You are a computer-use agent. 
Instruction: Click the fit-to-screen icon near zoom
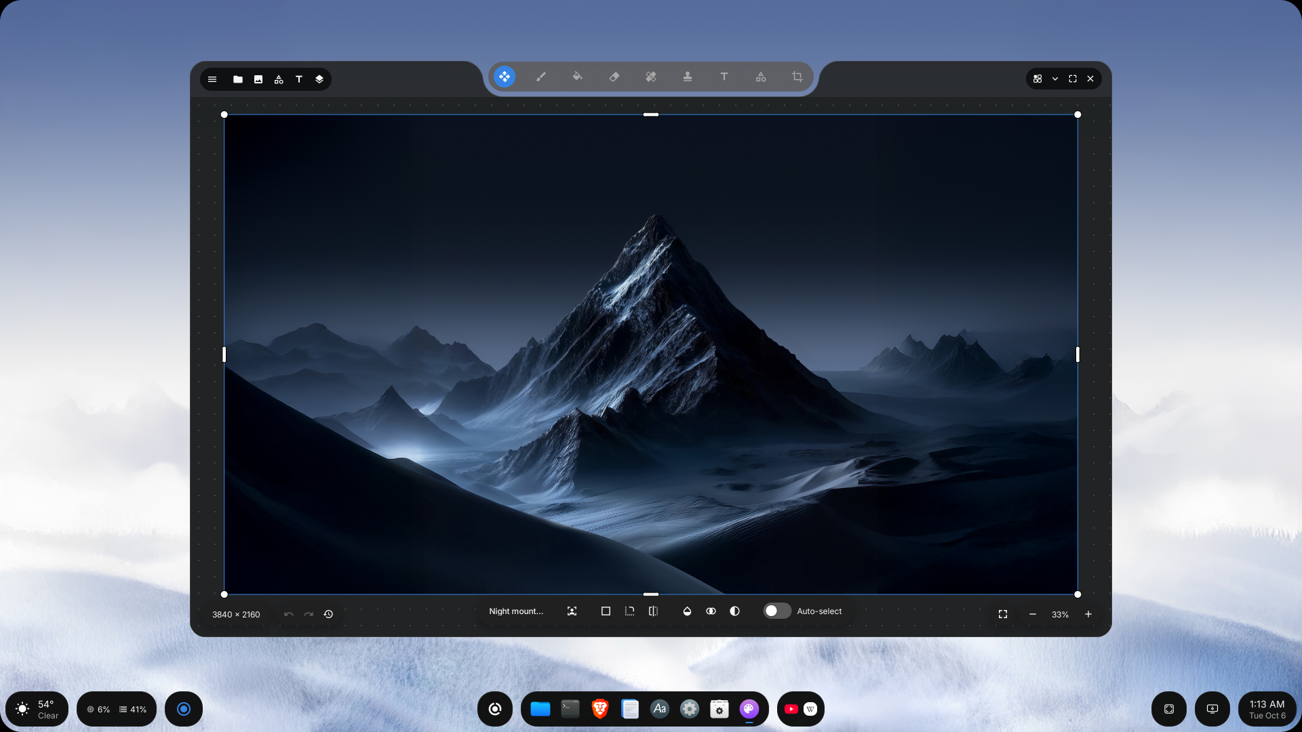(x=1003, y=615)
